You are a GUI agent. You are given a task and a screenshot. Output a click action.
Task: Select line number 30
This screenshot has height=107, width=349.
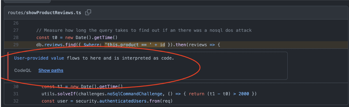[16, 87]
